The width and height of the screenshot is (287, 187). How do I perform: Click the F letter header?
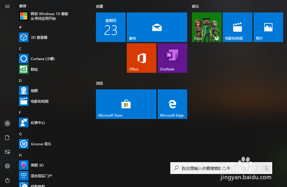click(x=20, y=113)
